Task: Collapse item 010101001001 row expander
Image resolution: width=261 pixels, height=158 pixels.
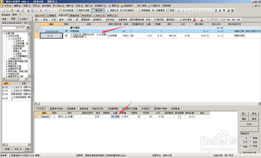Action: [43, 31]
